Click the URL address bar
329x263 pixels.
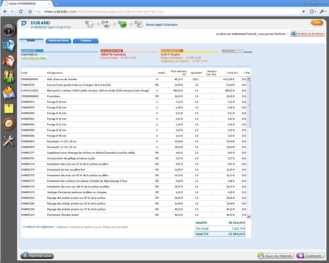click(167, 12)
